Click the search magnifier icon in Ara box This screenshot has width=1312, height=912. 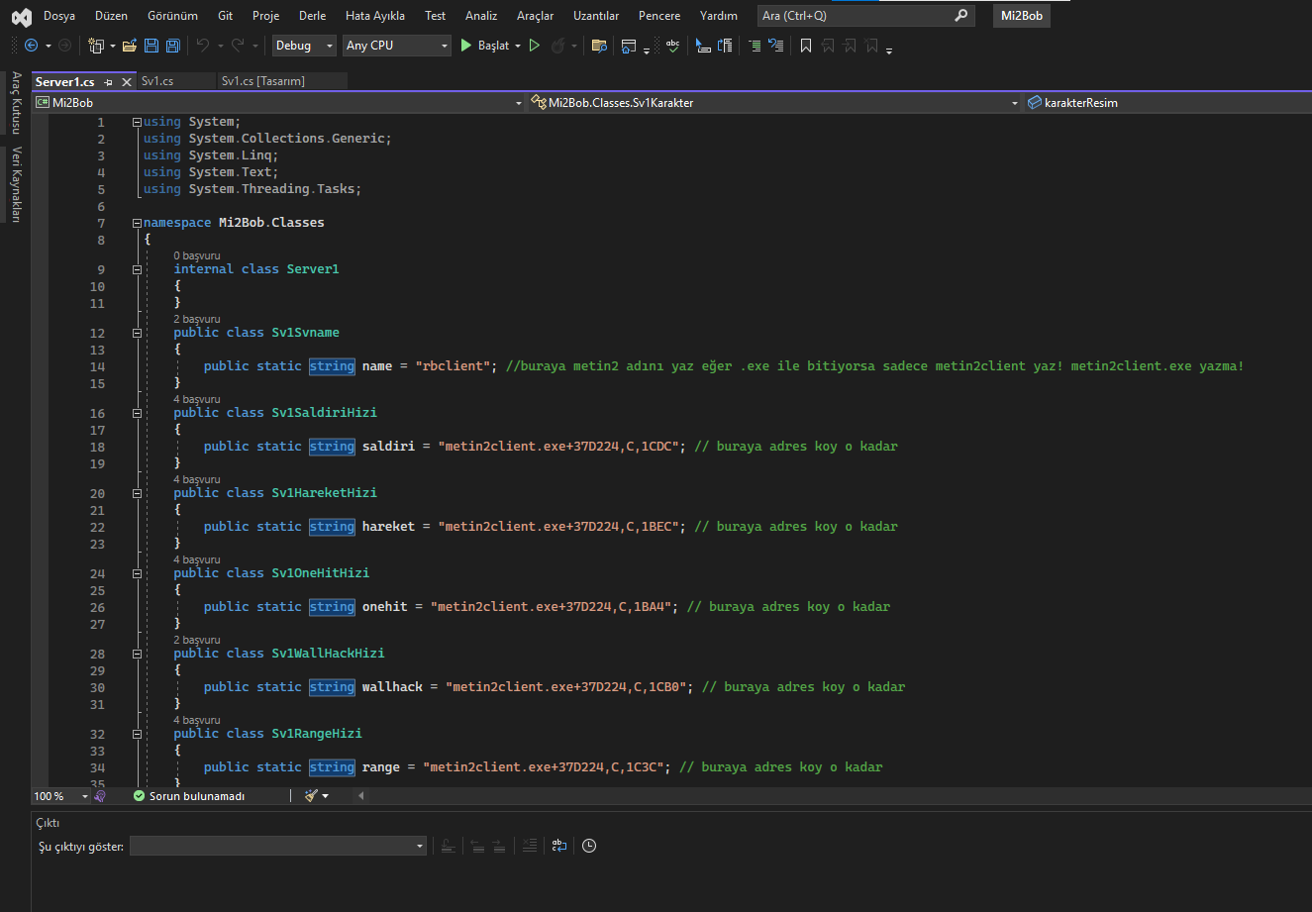click(960, 16)
